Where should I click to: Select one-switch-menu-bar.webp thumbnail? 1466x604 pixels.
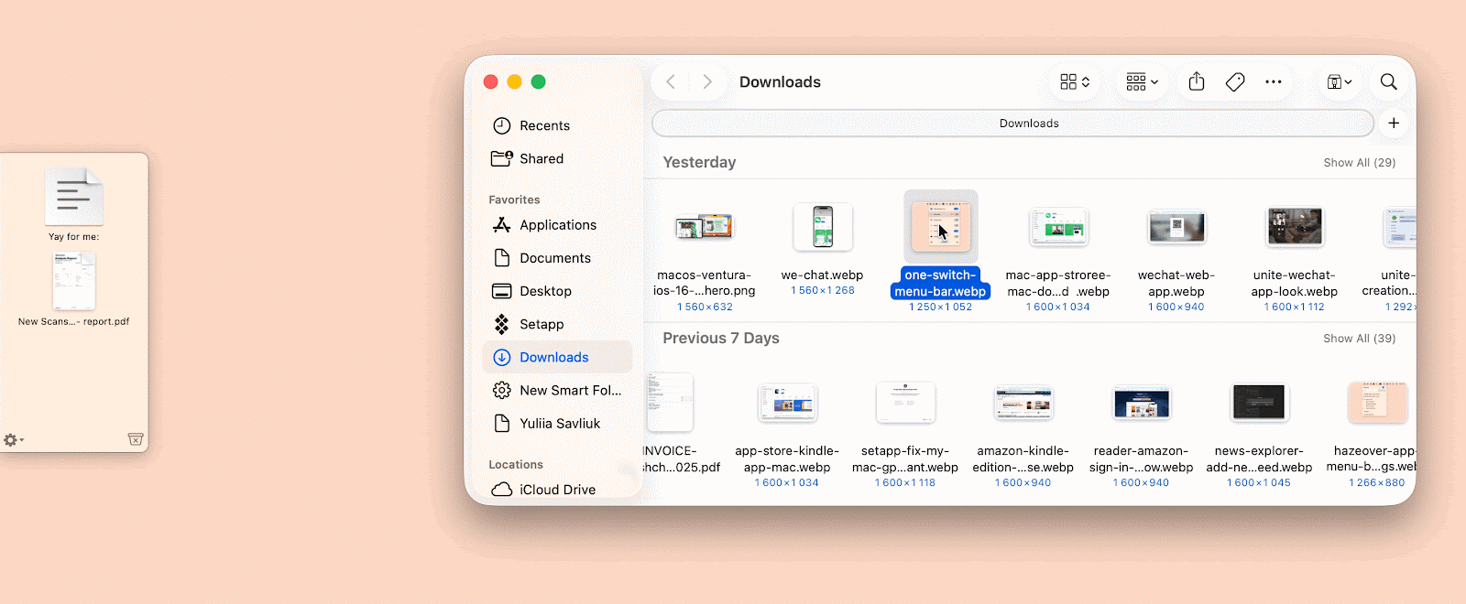941,226
